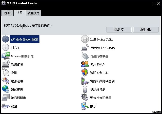Open the 內建指標裝置 pointing device icon
Viewport: 162px width, 114px height.
coord(85,56)
